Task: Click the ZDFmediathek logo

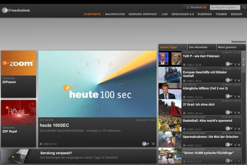Action: pyautogui.click(x=16, y=10)
